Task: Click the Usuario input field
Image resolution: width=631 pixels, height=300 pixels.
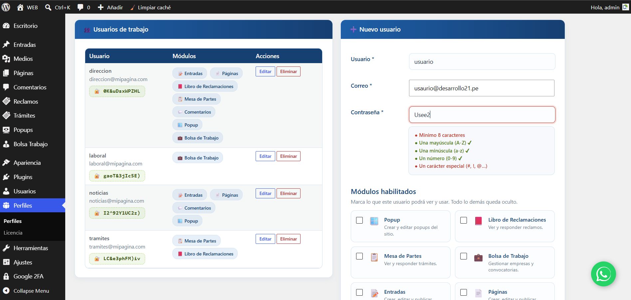Action: [x=482, y=61]
